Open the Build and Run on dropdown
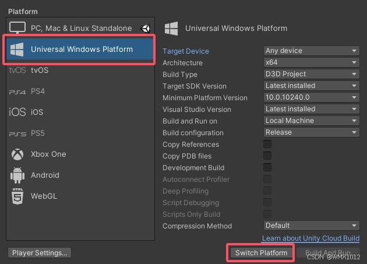Image resolution: width=367 pixels, height=264 pixels. [312, 121]
